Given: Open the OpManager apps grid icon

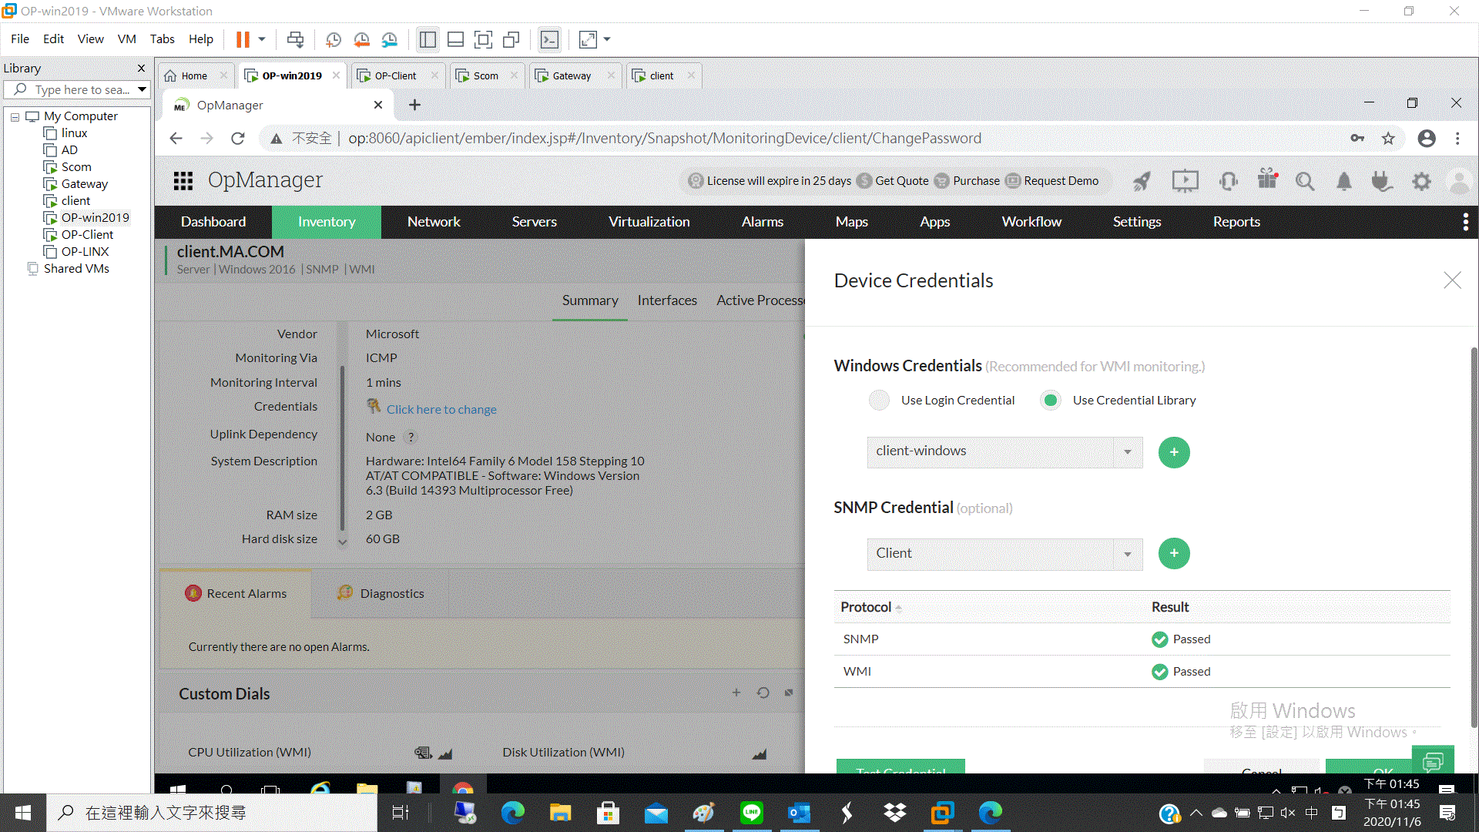Looking at the screenshot, I should point(183,181).
